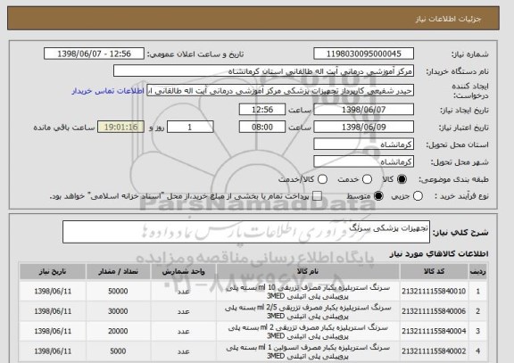Click the تعداد / مقدار column header
This screenshot has width=514, height=363.
click(x=118, y=271)
